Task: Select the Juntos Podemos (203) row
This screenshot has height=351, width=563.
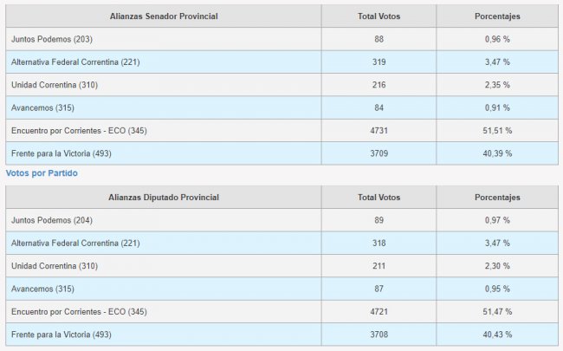Action: [281, 39]
